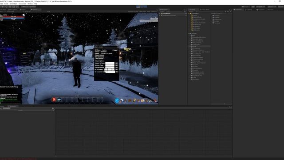Open the Edit menu
The width and height of the screenshot is (284, 160).
tap(2, 4)
